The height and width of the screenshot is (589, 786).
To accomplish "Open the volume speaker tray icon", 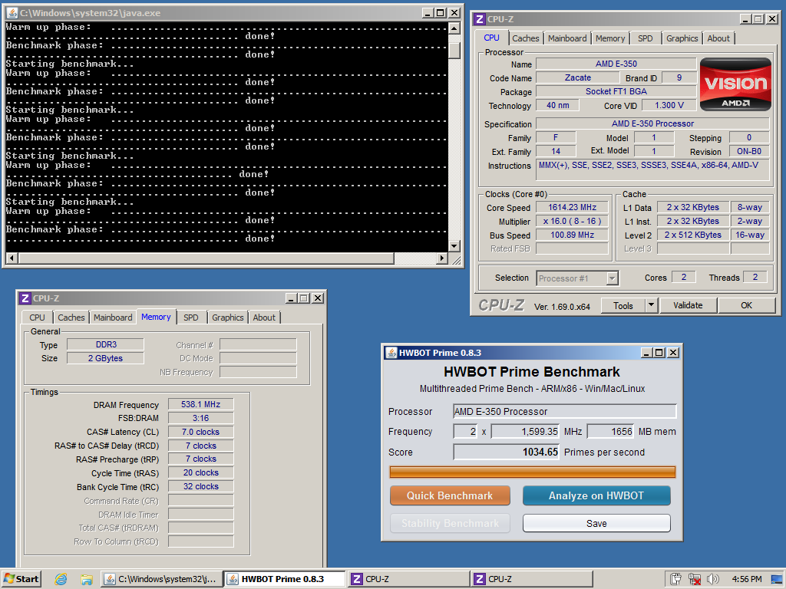I will (x=712, y=580).
